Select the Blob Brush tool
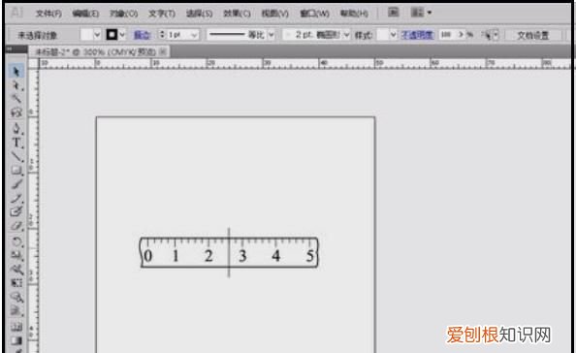Screen dimensions: 576x353 click(16, 212)
